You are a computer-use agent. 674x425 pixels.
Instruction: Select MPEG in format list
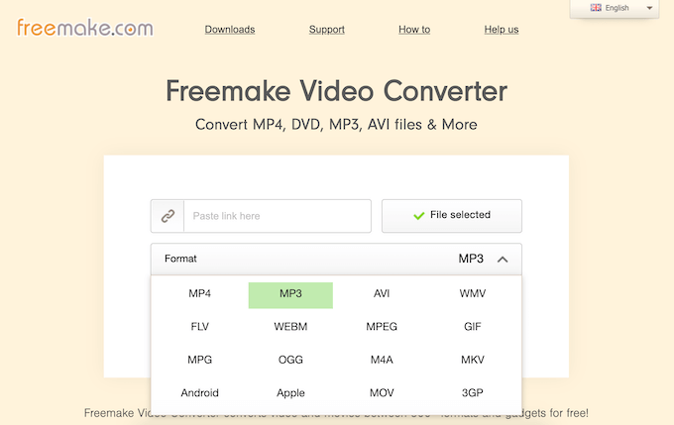pyautogui.click(x=382, y=327)
